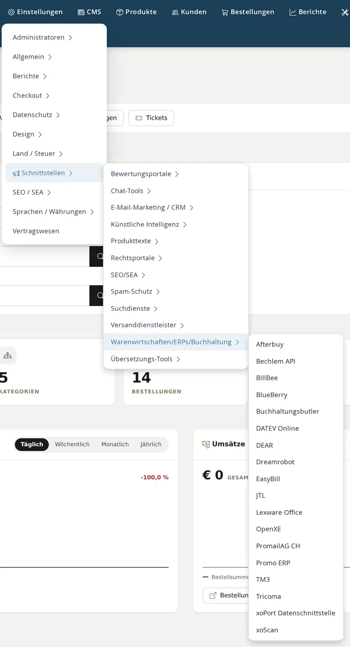The width and height of the screenshot is (350, 647).
Task: Click the external link icon on Bestellungen button
Action: point(213,596)
